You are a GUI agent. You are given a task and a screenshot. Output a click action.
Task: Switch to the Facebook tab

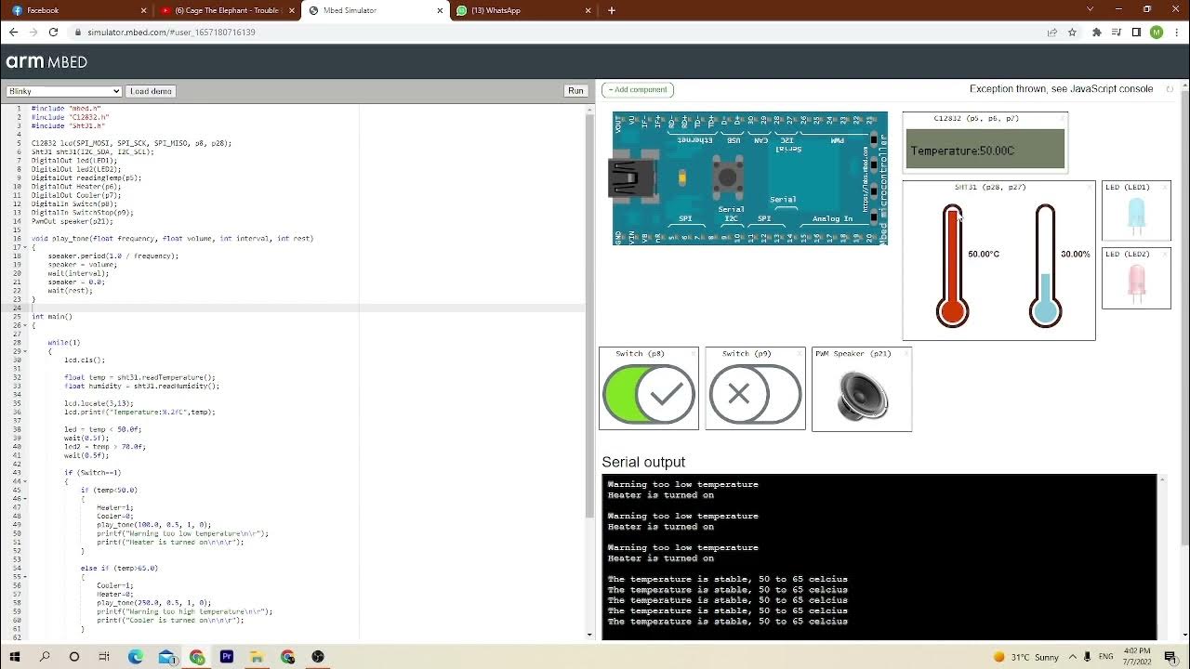point(78,10)
